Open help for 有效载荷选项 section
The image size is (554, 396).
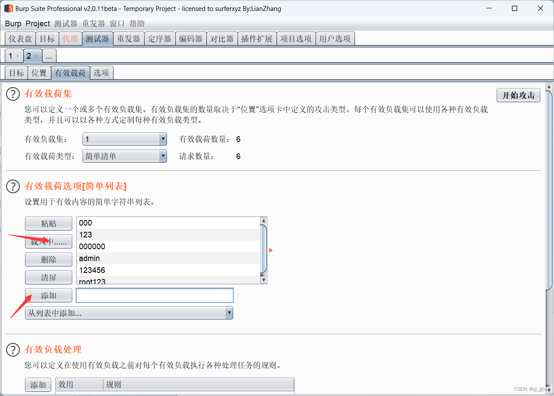13,186
